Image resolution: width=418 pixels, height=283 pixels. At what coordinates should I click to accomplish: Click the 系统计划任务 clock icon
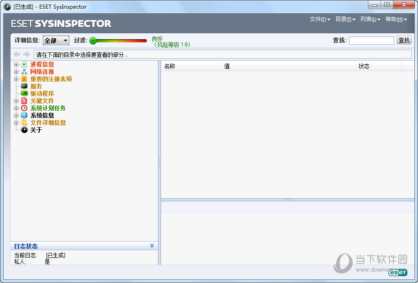(x=24, y=108)
